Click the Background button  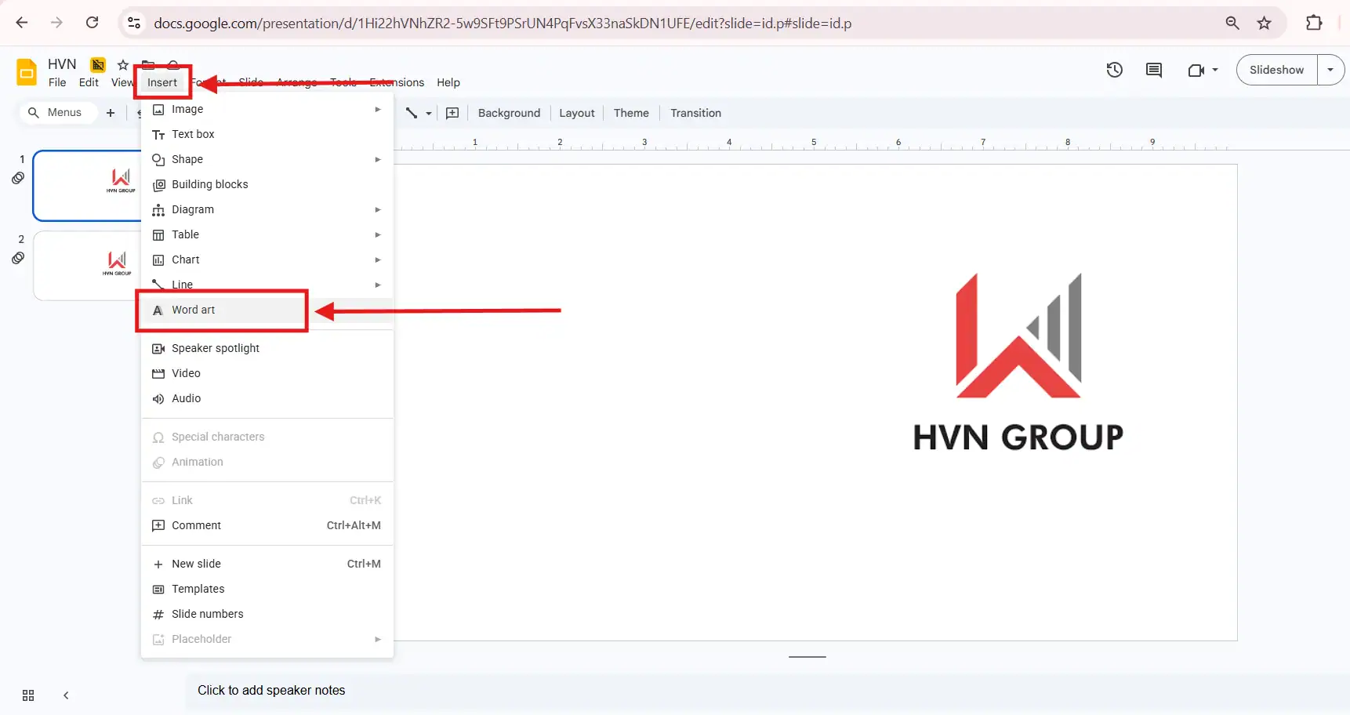tap(509, 113)
